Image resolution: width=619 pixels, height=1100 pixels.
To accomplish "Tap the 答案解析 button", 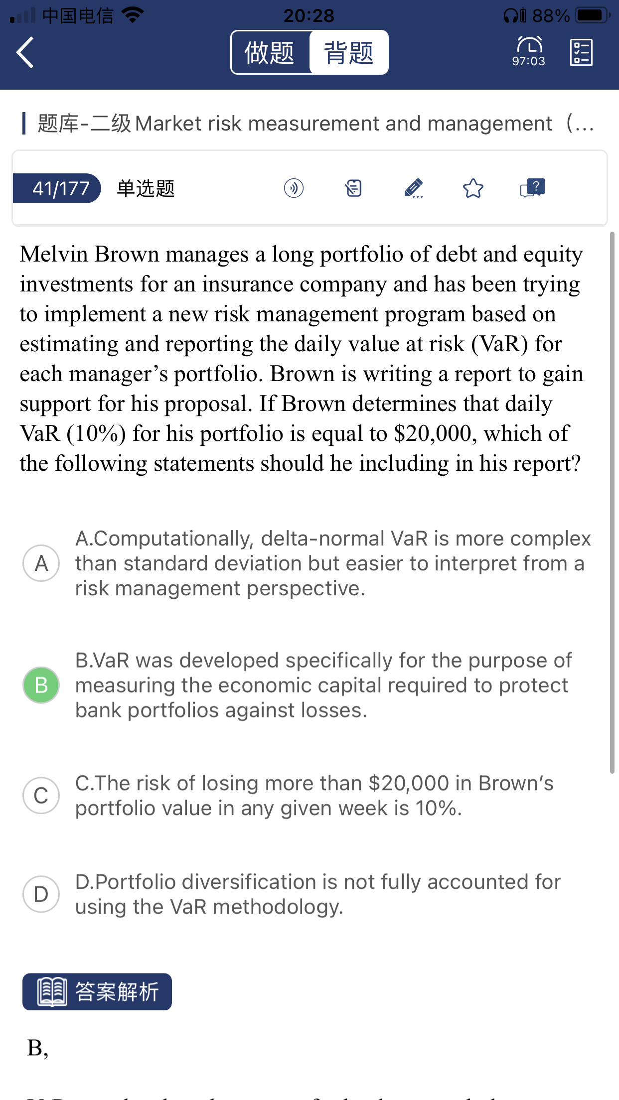I will [x=97, y=991].
